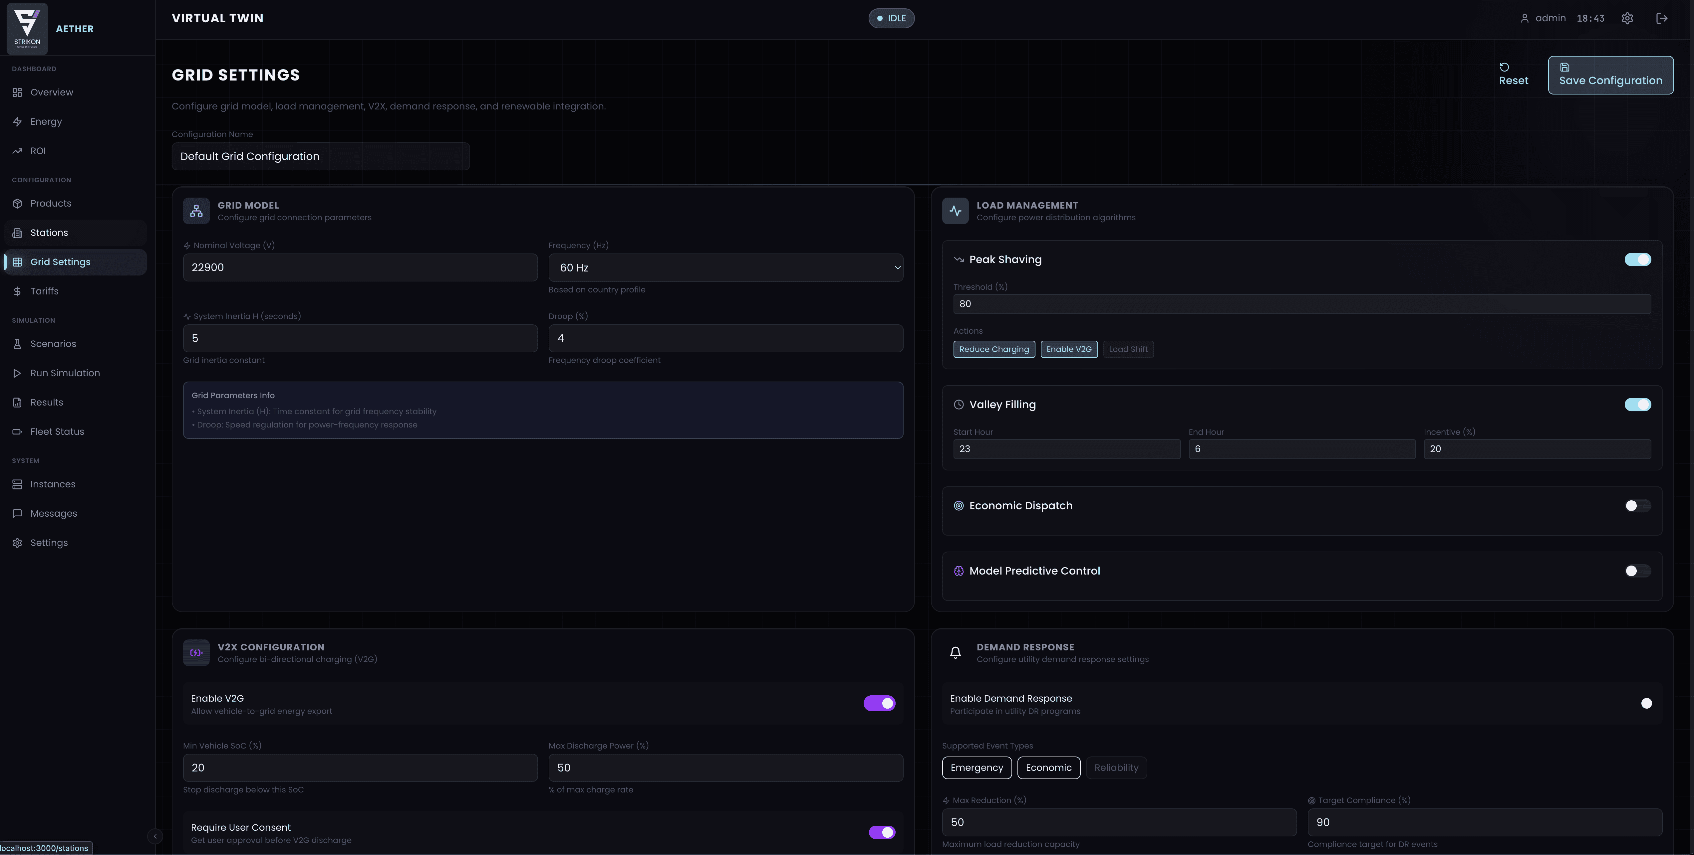
Task: Open settings via header gear icon
Action: (1627, 18)
